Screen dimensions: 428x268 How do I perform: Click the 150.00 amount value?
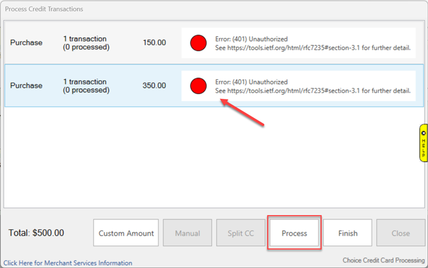[154, 43]
